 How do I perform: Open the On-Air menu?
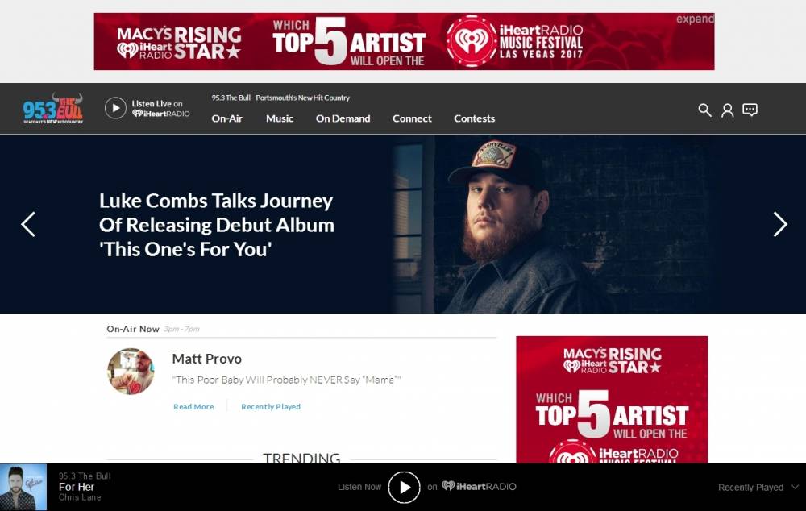(227, 118)
